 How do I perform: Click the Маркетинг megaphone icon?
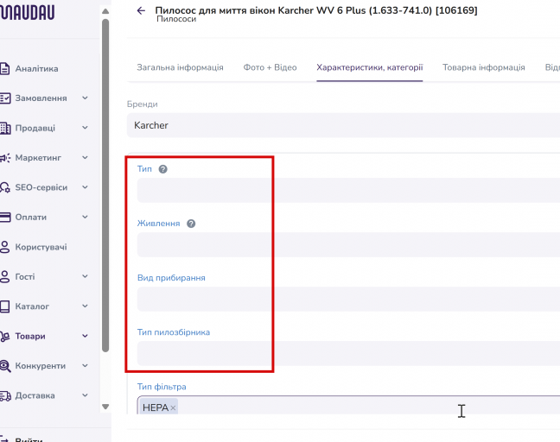[5, 158]
